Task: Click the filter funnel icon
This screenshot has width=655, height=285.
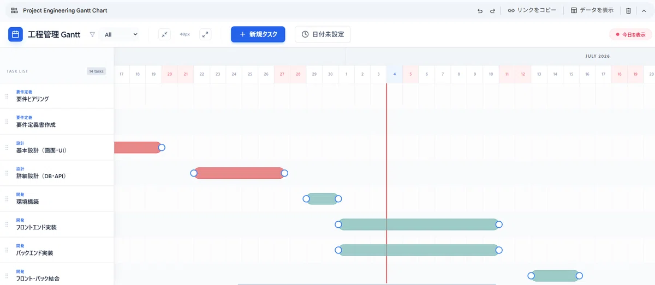Action: pos(92,34)
